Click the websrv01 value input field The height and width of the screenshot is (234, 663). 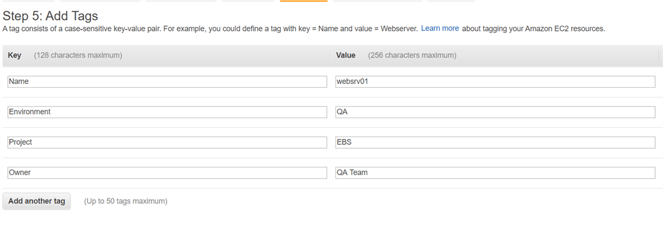[x=495, y=81]
